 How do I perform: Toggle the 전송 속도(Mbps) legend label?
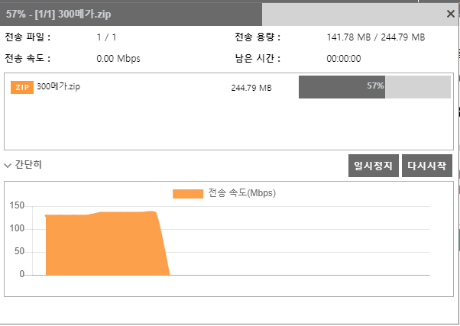tap(241, 194)
